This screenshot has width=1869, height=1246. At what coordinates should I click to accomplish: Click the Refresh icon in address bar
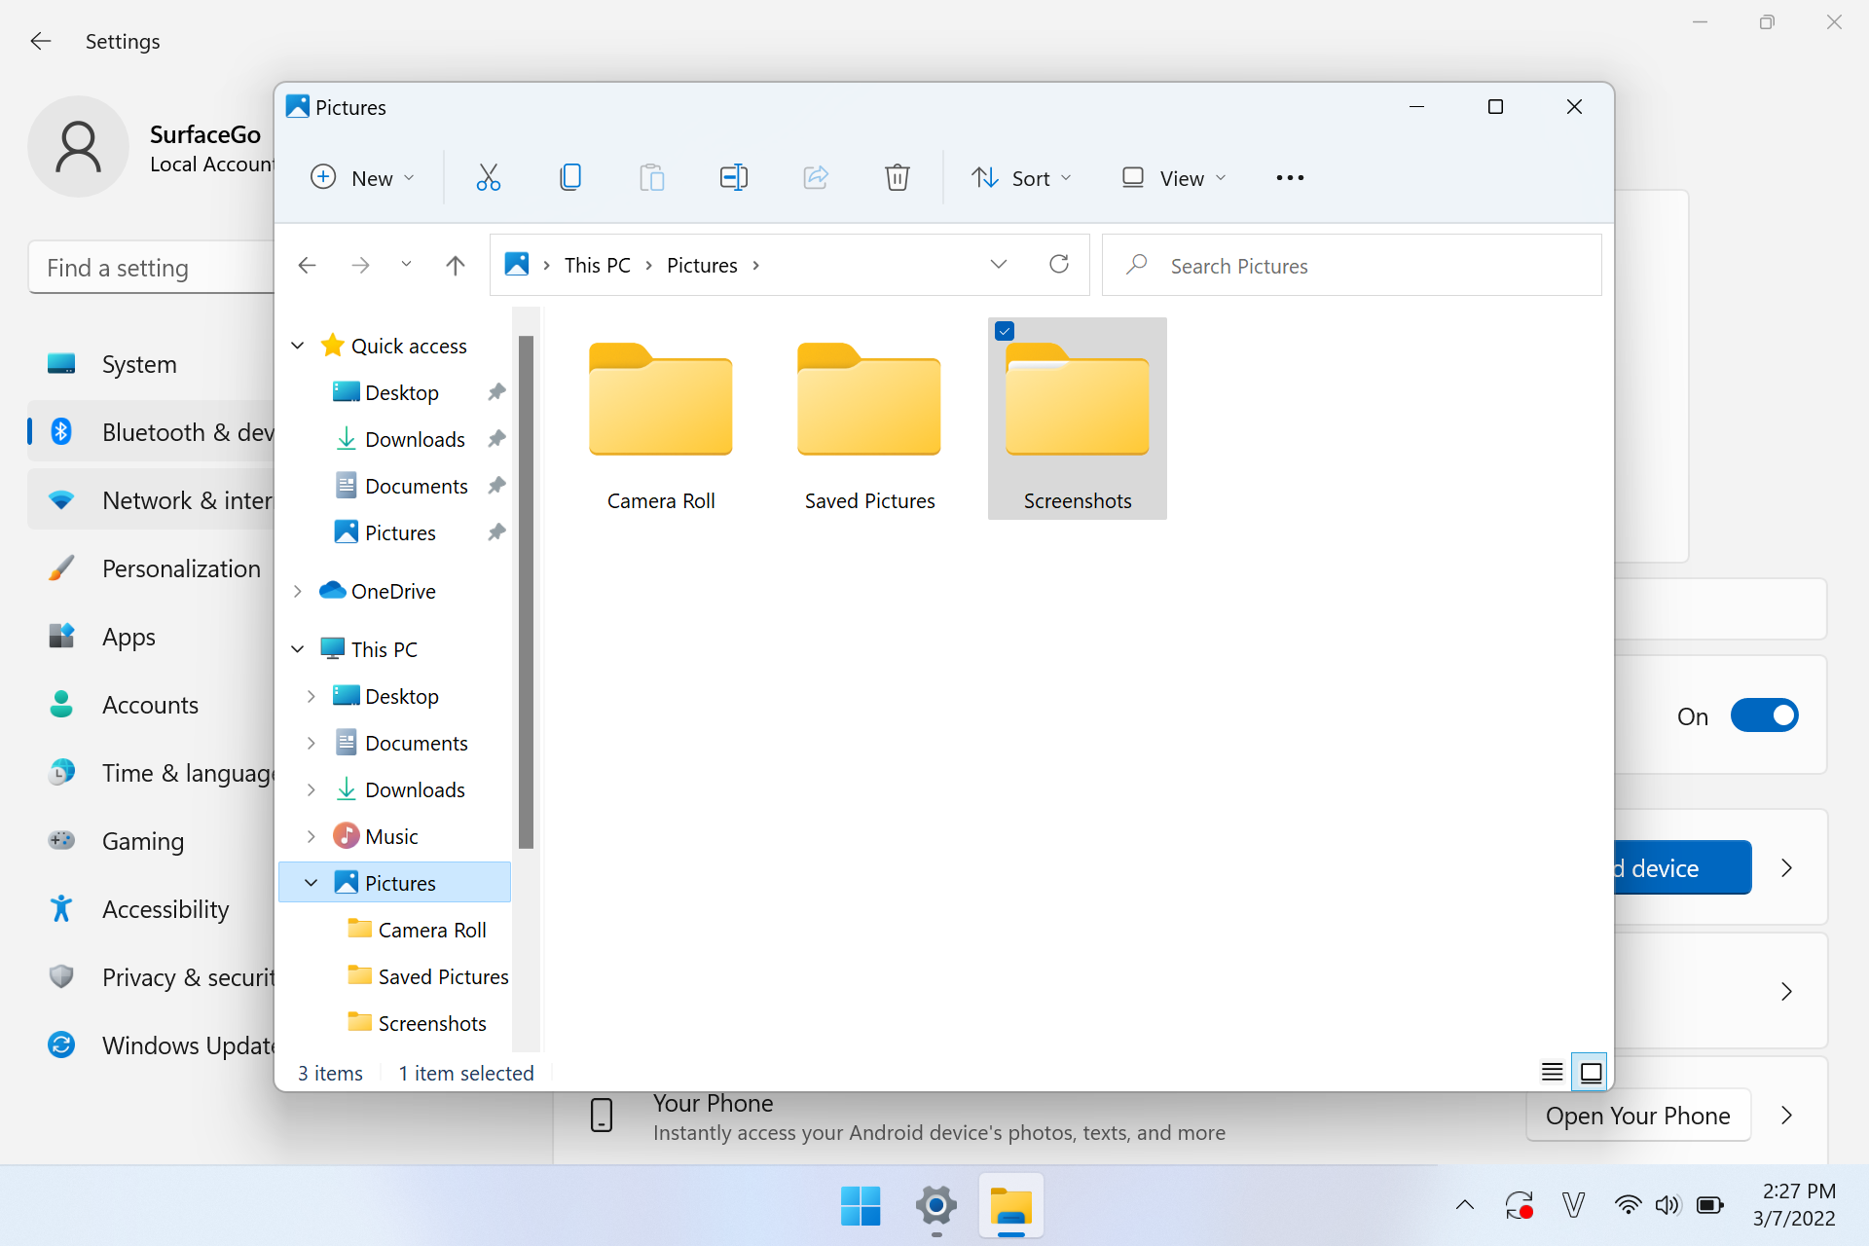coord(1059,264)
